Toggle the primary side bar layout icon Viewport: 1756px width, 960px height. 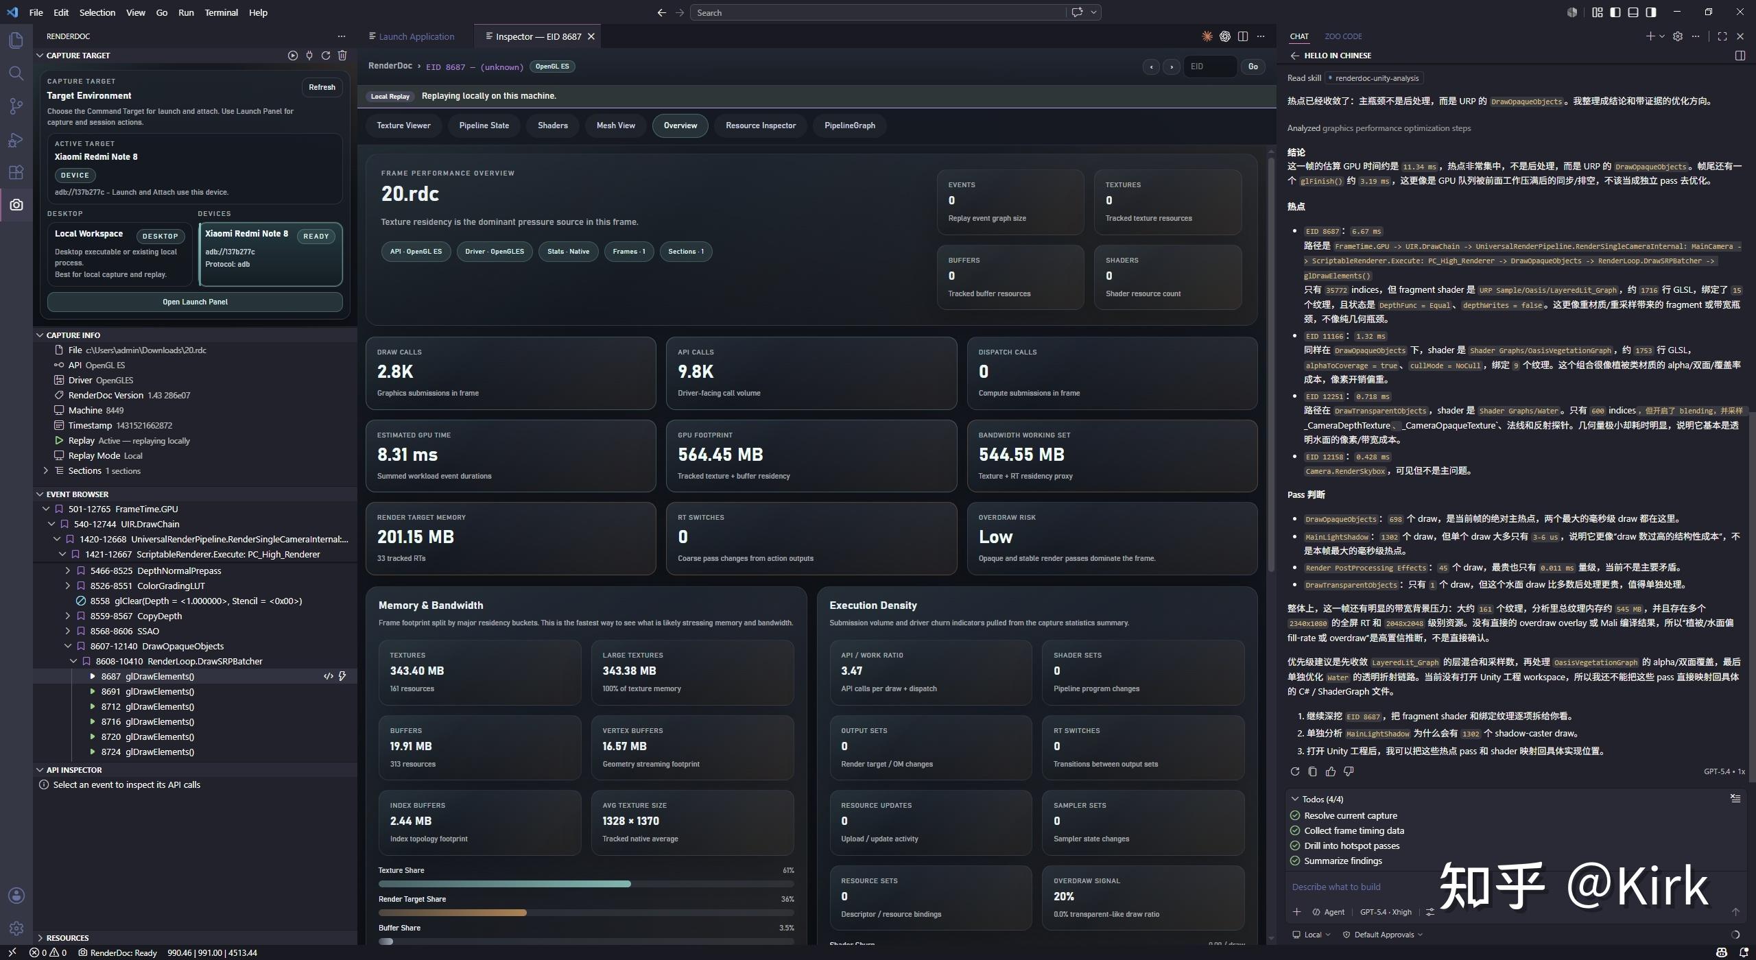[1615, 12]
